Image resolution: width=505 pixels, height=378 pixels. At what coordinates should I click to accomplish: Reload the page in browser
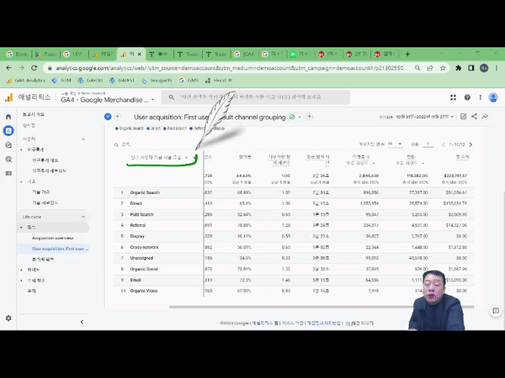pos(33,67)
